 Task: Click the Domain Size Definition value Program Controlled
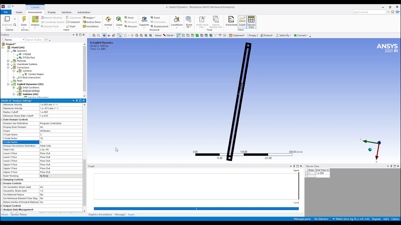tap(61, 123)
